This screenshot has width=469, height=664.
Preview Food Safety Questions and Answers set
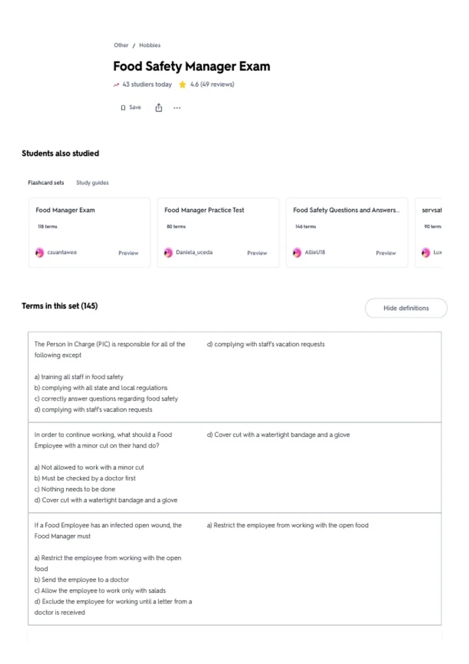pos(386,253)
